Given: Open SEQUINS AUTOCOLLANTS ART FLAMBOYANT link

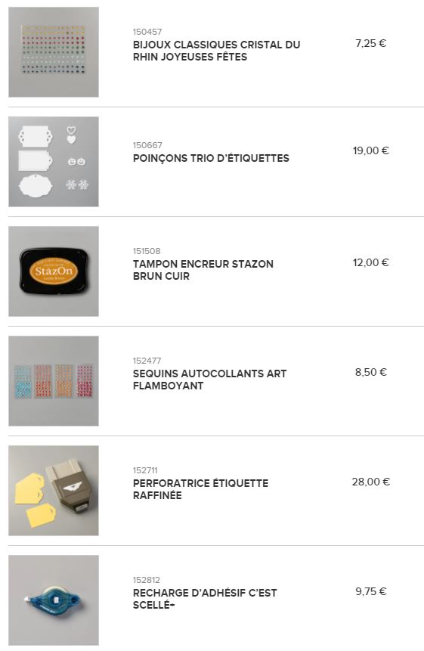Looking at the screenshot, I should (209, 380).
